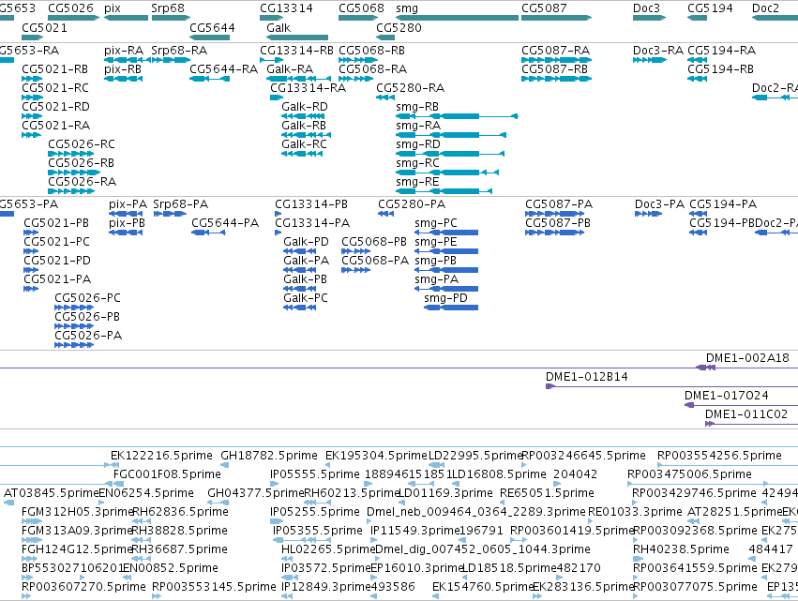Select the CG13314-PB protein label

[x=311, y=204]
